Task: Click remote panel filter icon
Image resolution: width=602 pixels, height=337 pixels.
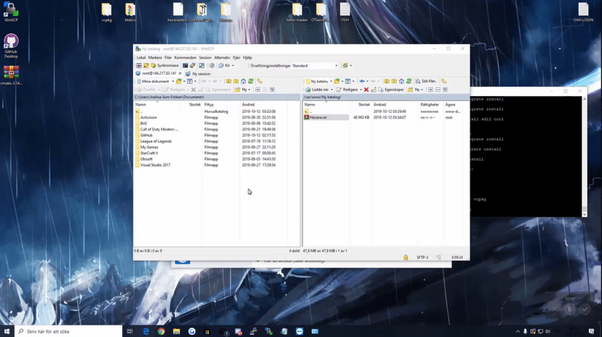Action: [x=347, y=81]
